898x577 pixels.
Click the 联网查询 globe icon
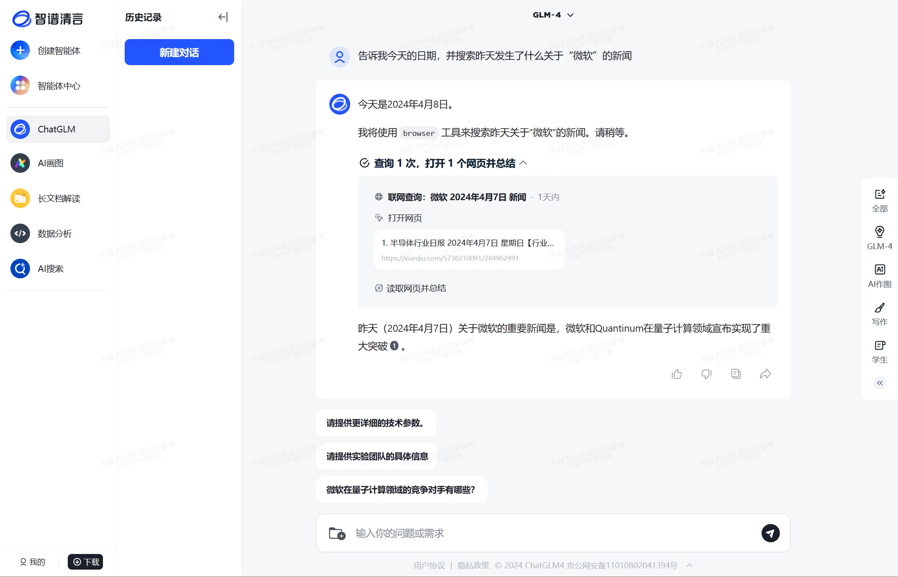click(x=379, y=197)
